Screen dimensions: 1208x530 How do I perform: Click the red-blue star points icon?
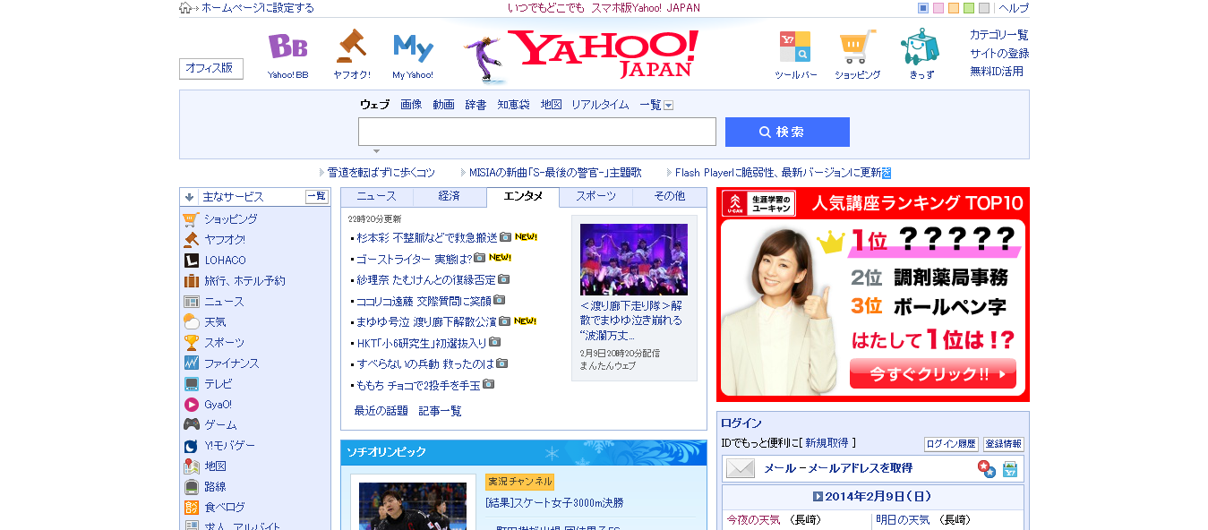986,468
